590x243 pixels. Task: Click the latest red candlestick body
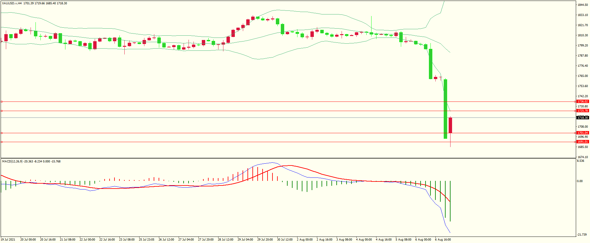click(x=451, y=125)
